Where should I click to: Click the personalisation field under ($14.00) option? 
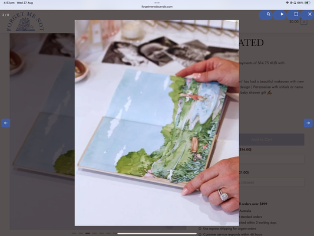(x=272, y=159)
